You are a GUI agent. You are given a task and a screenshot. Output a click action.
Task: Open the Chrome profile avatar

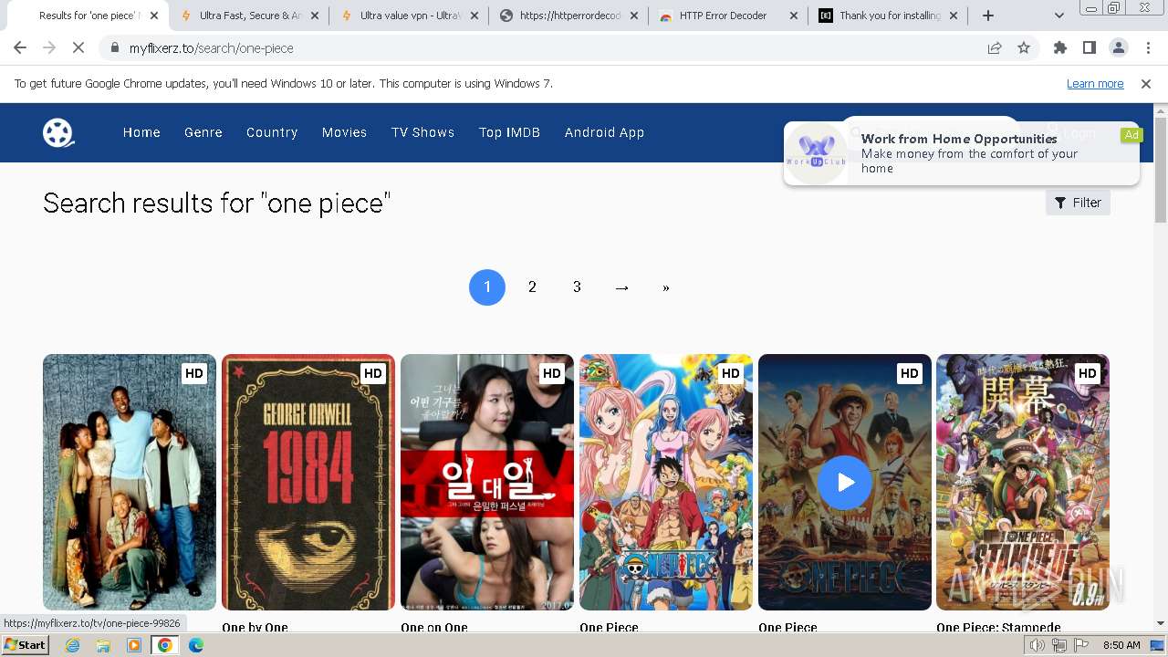pyautogui.click(x=1119, y=48)
